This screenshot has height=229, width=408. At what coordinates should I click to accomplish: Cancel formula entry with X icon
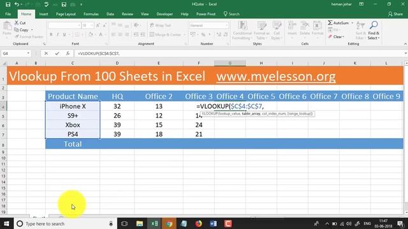(x=46, y=53)
